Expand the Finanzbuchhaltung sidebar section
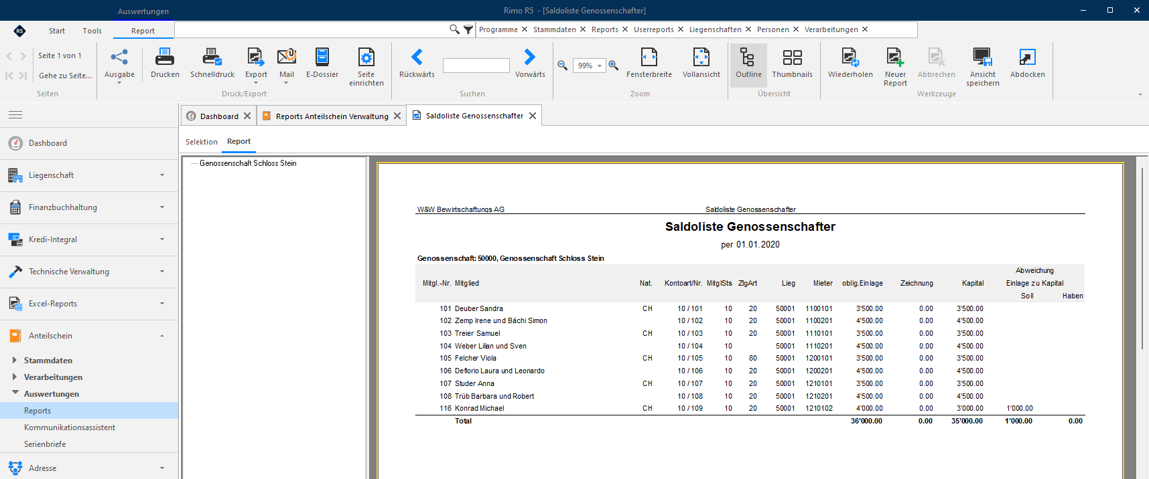The image size is (1149, 479). [x=89, y=207]
